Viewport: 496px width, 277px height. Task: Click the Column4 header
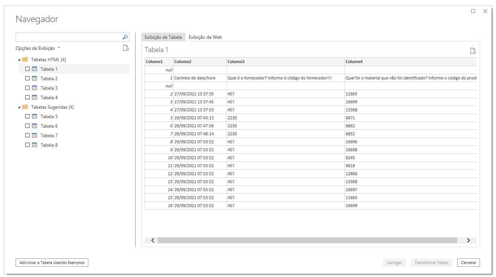pos(410,62)
